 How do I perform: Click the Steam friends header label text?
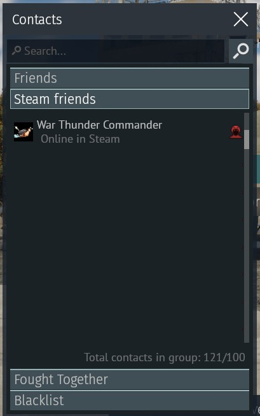[x=55, y=99]
